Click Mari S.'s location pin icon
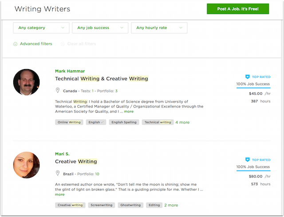 (x=58, y=173)
